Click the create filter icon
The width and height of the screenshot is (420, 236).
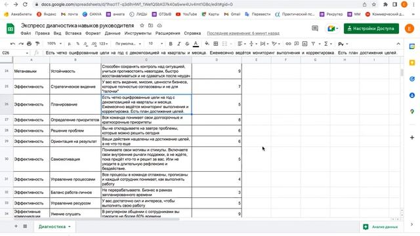313,44
